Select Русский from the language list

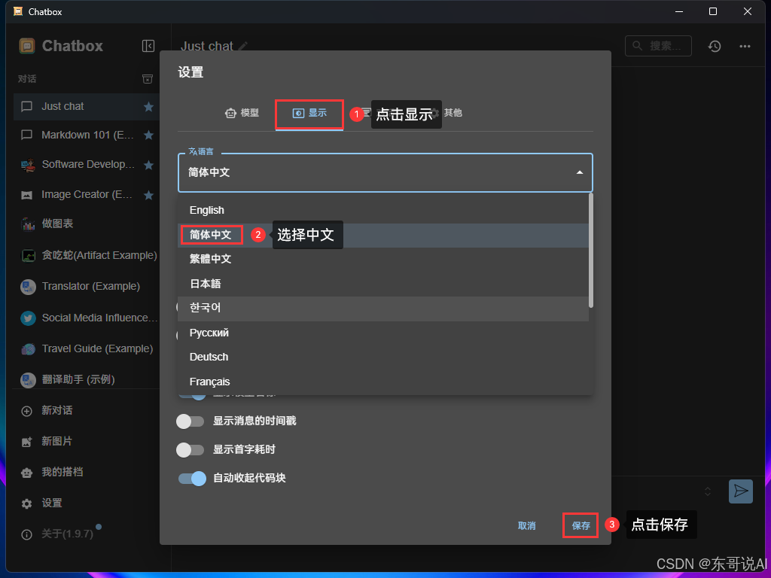383,333
